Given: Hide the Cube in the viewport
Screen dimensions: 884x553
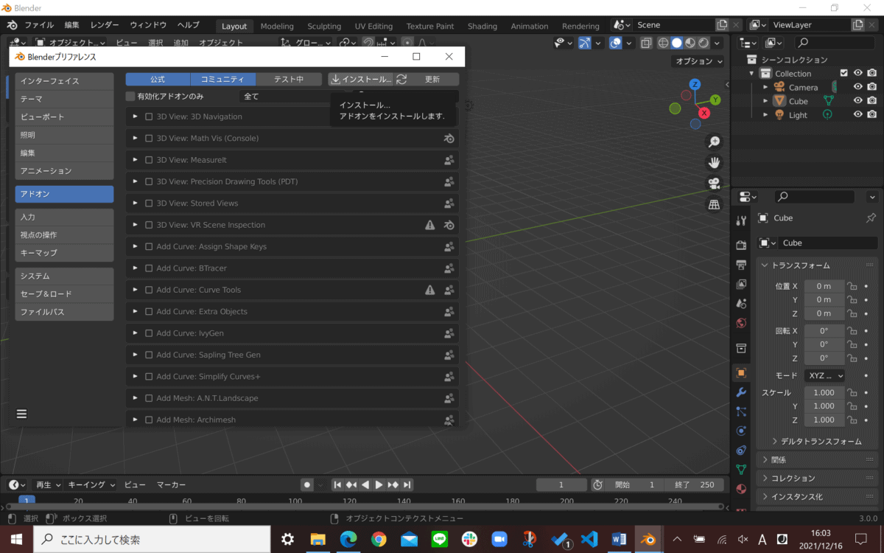Looking at the screenshot, I should 857,100.
